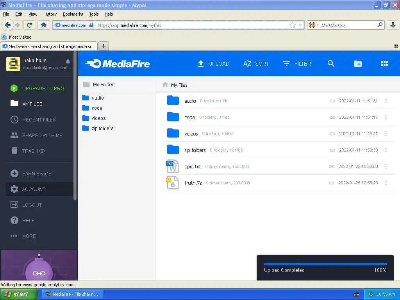Click the sidebar vertical scrollbar

coord(75,126)
